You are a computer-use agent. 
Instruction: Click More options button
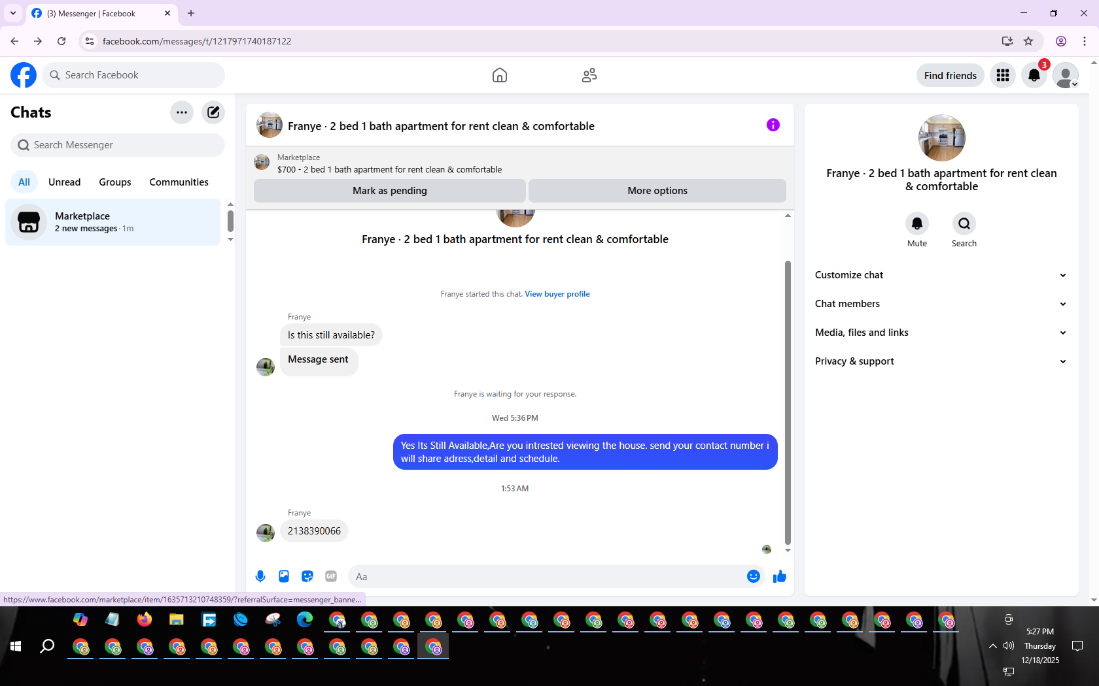coord(657,191)
